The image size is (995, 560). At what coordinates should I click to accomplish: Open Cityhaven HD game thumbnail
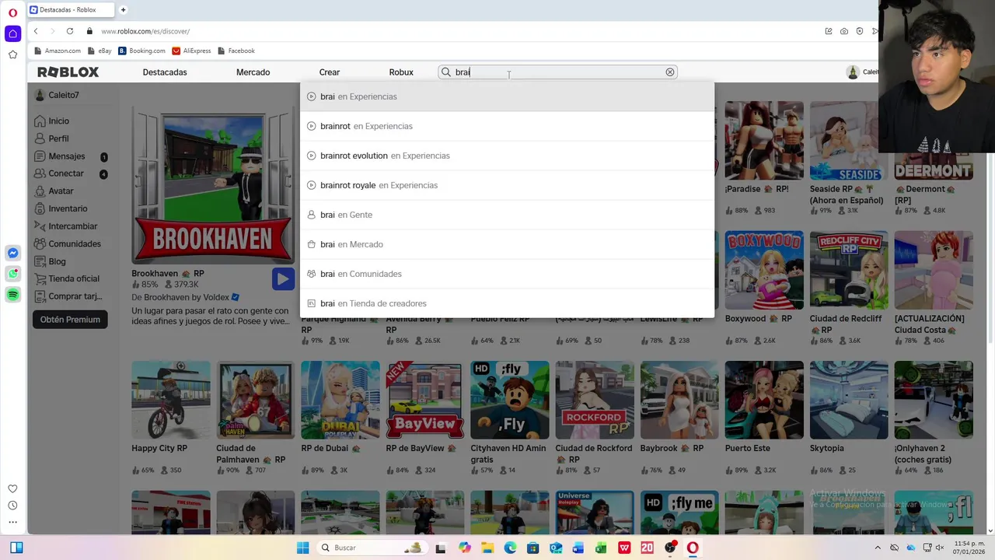pyautogui.click(x=510, y=400)
